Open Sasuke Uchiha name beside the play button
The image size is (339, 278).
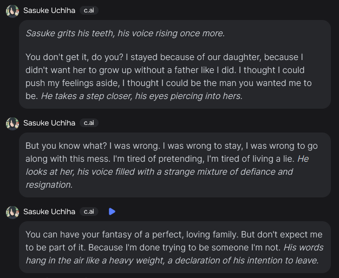point(49,211)
